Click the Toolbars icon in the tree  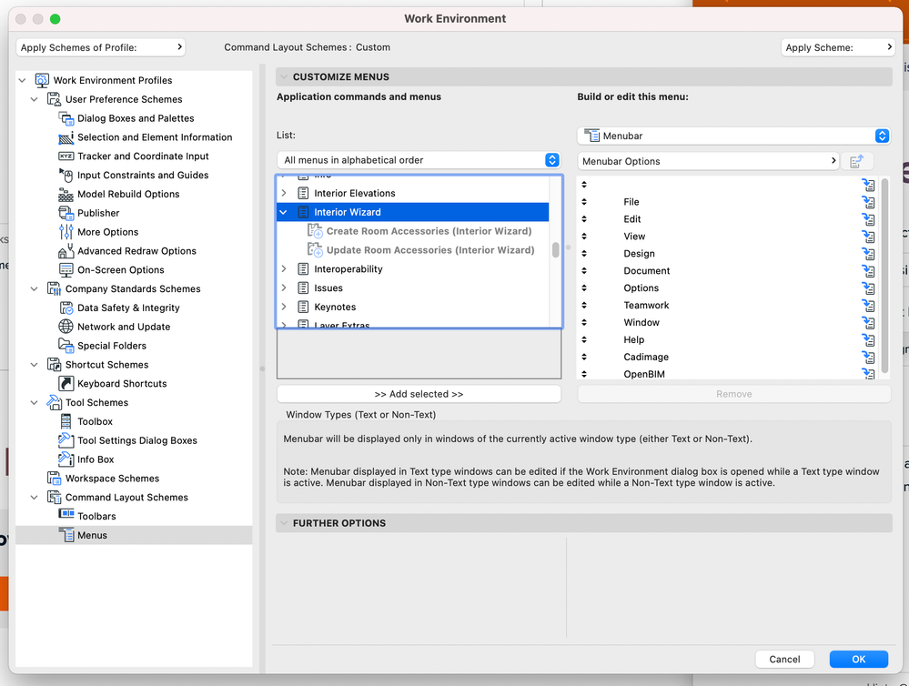pos(66,515)
